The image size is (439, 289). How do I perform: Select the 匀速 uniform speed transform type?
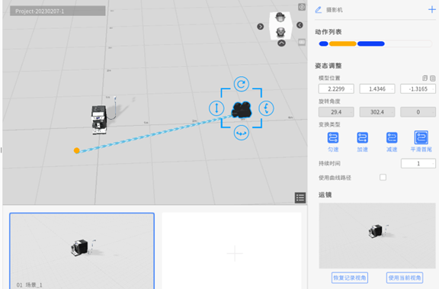pos(333,142)
